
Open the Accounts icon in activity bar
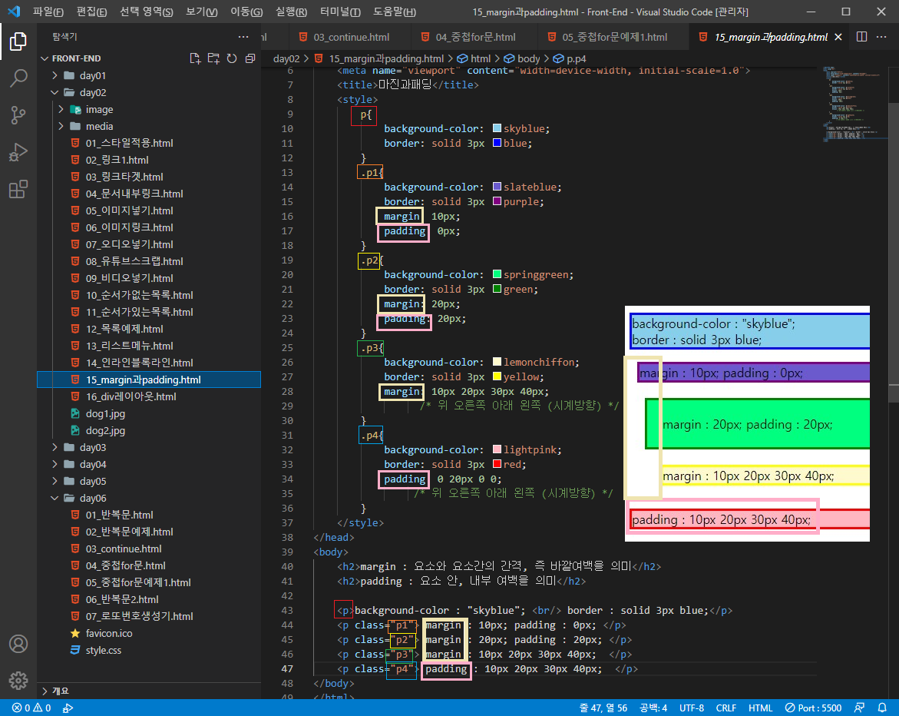coord(18,644)
